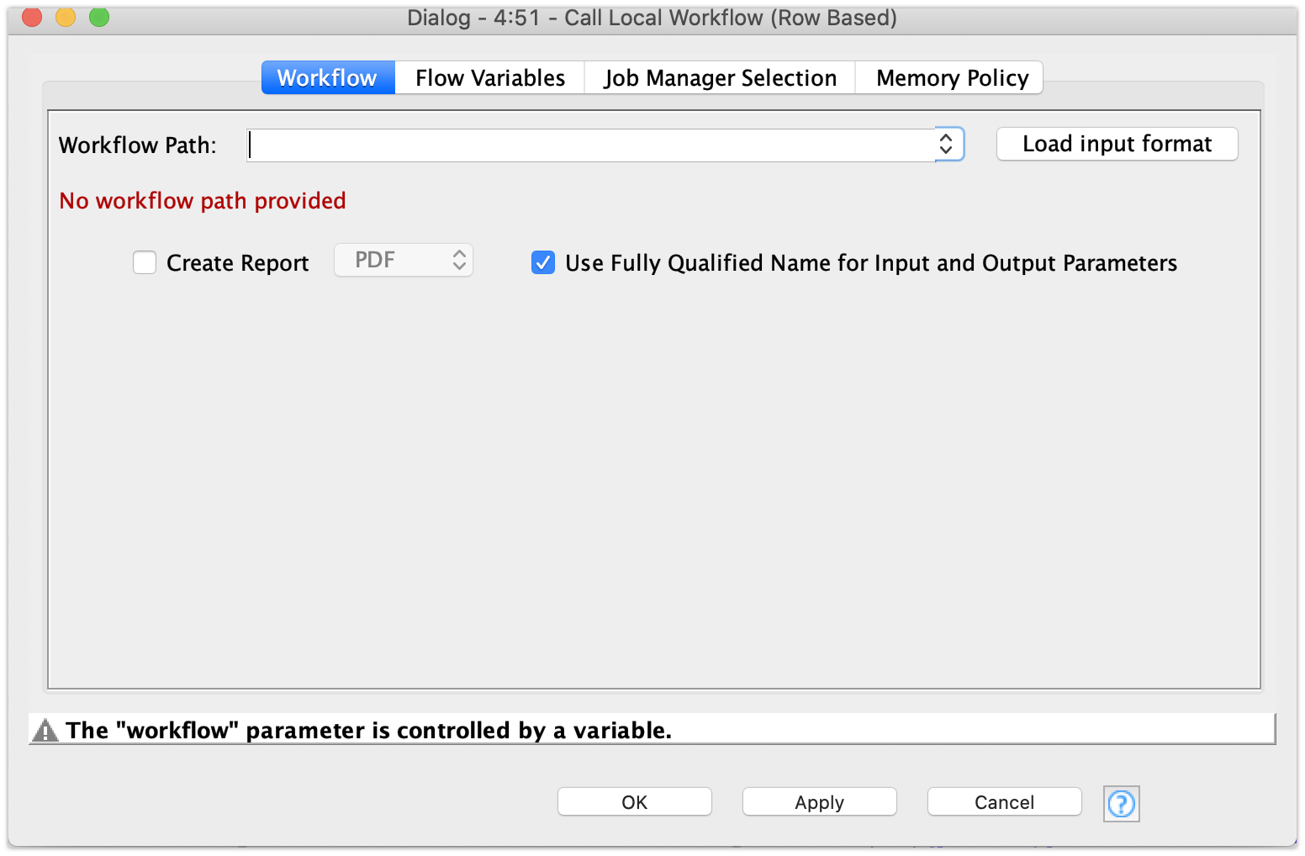Click the Apply button

click(x=819, y=802)
